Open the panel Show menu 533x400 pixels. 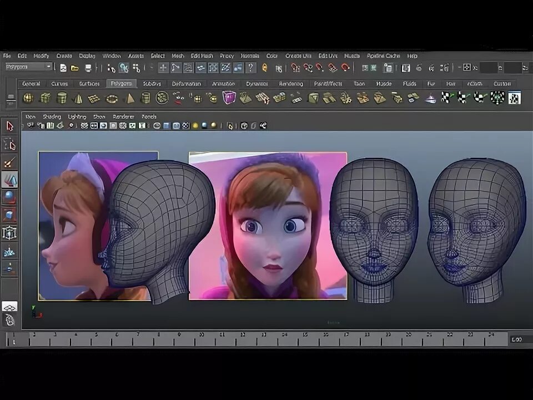pyautogui.click(x=99, y=117)
